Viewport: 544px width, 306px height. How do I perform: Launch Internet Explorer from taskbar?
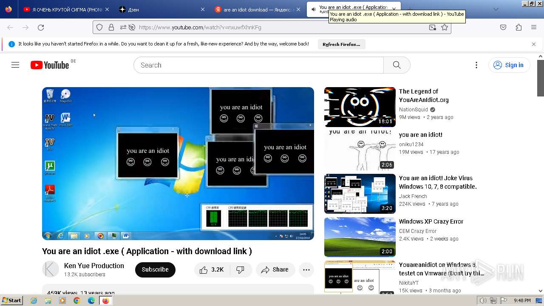34,300
